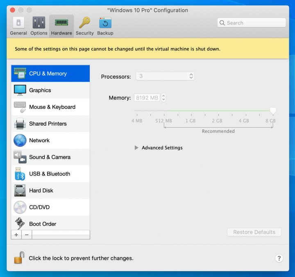This screenshot has width=295, height=277.
Task: Select USB & Bluetooth label
Action: (50, 174)
